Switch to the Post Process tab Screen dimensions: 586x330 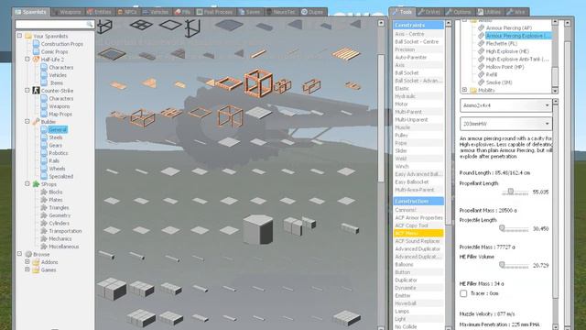(x=215, y=12)
